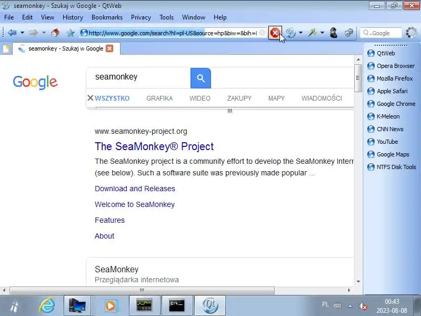This screenshot has height=316, width=421.
Task: Open Apple Safari bookmark
Action: 387,91
